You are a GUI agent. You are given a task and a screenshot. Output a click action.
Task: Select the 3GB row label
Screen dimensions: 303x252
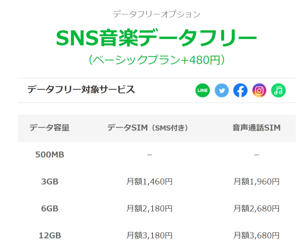pos(50,181)
